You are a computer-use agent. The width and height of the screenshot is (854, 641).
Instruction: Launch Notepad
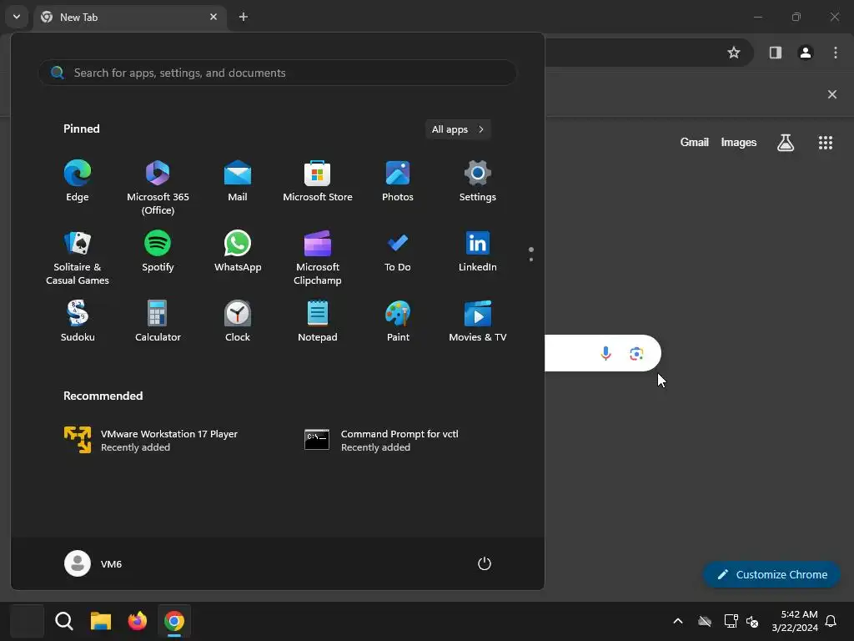point(318,321)
